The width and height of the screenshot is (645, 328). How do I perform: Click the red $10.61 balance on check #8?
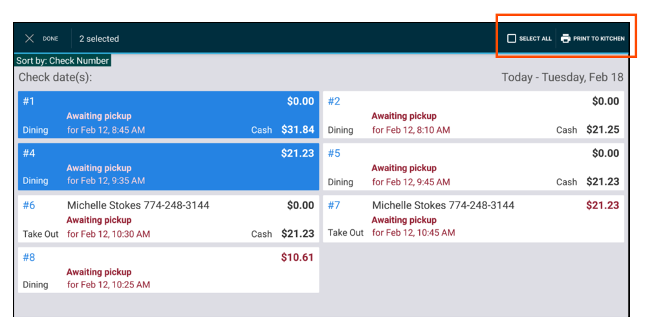coord(297,258)
